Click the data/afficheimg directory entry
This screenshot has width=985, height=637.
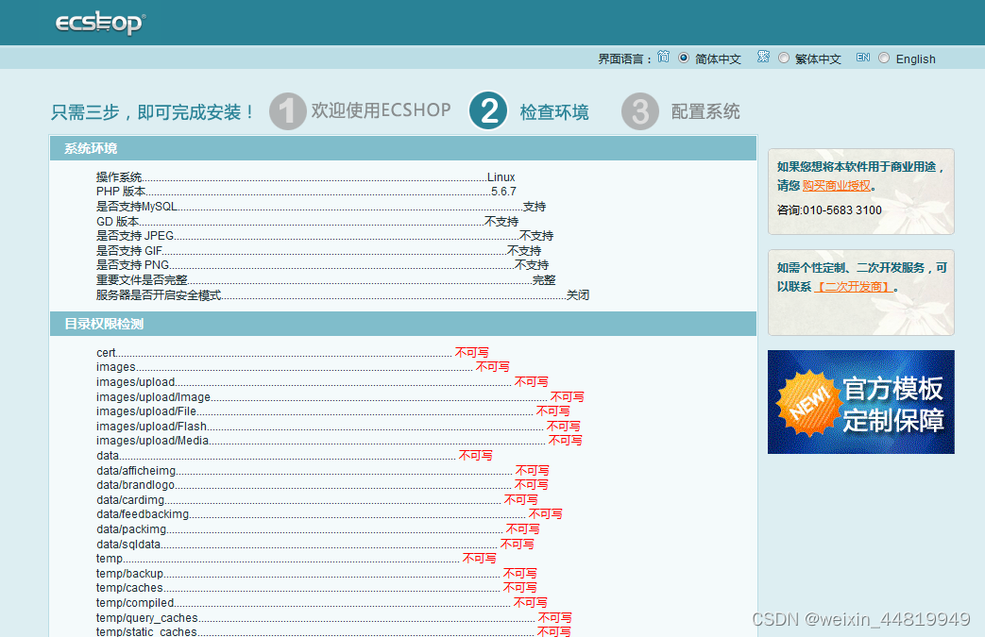pyautogui.click(x=322, y=471)
